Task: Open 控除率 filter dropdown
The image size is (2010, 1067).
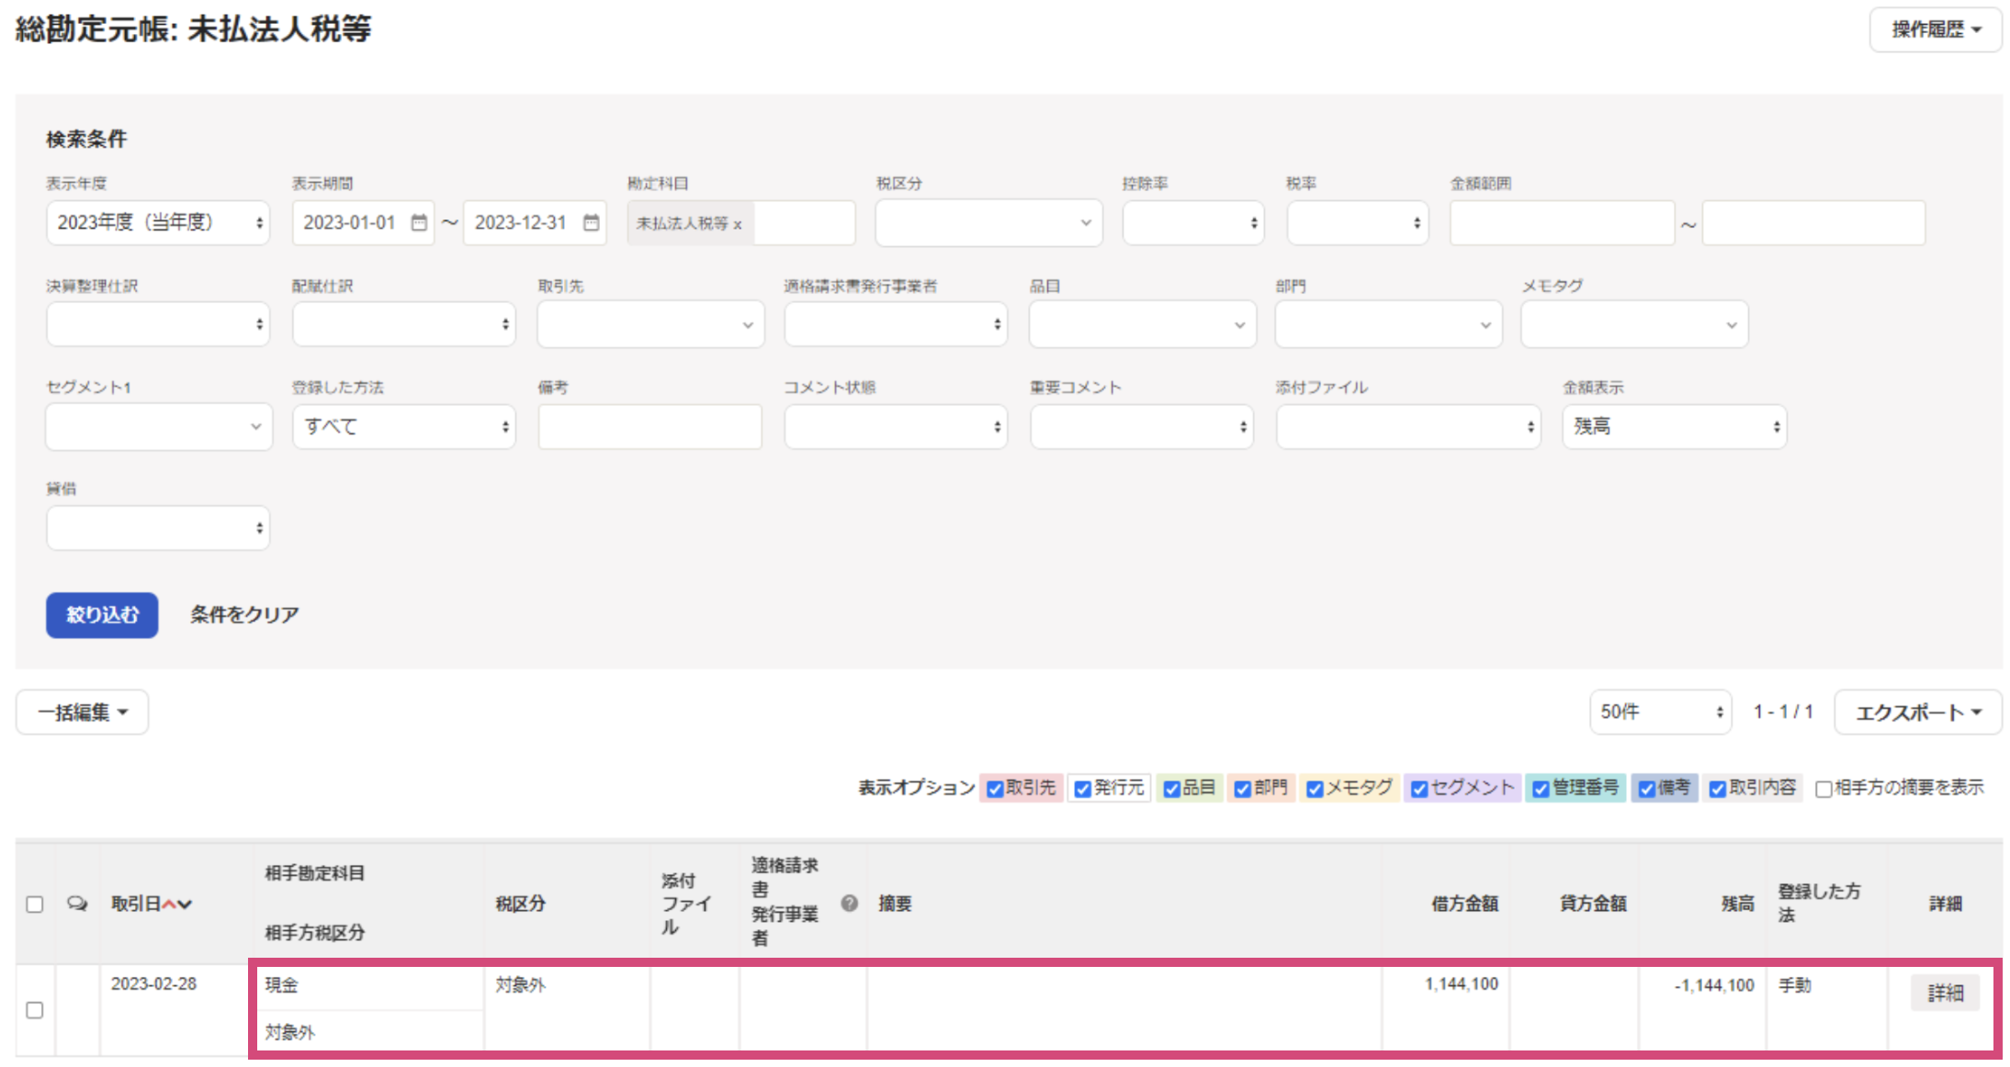Action: point(1193,223)
